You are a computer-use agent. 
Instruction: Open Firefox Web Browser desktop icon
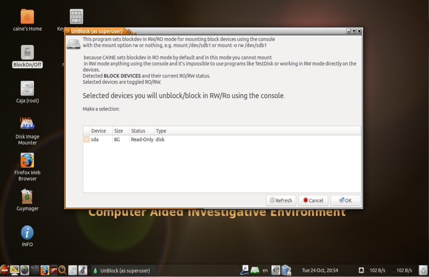(x=27, y=160)
